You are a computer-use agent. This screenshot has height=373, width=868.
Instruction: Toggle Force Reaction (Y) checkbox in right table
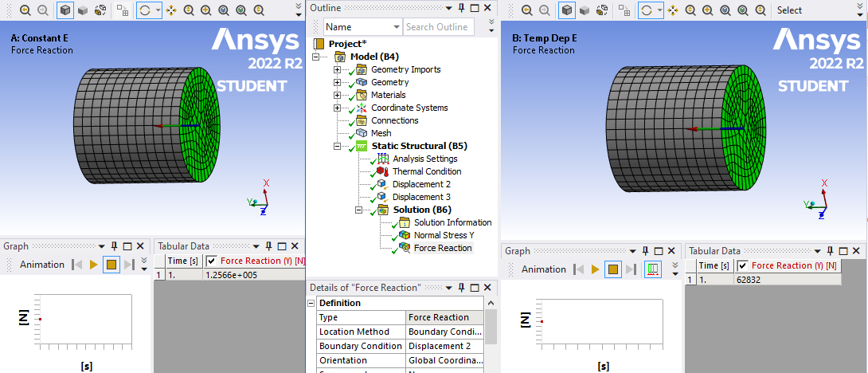[742, 265]
